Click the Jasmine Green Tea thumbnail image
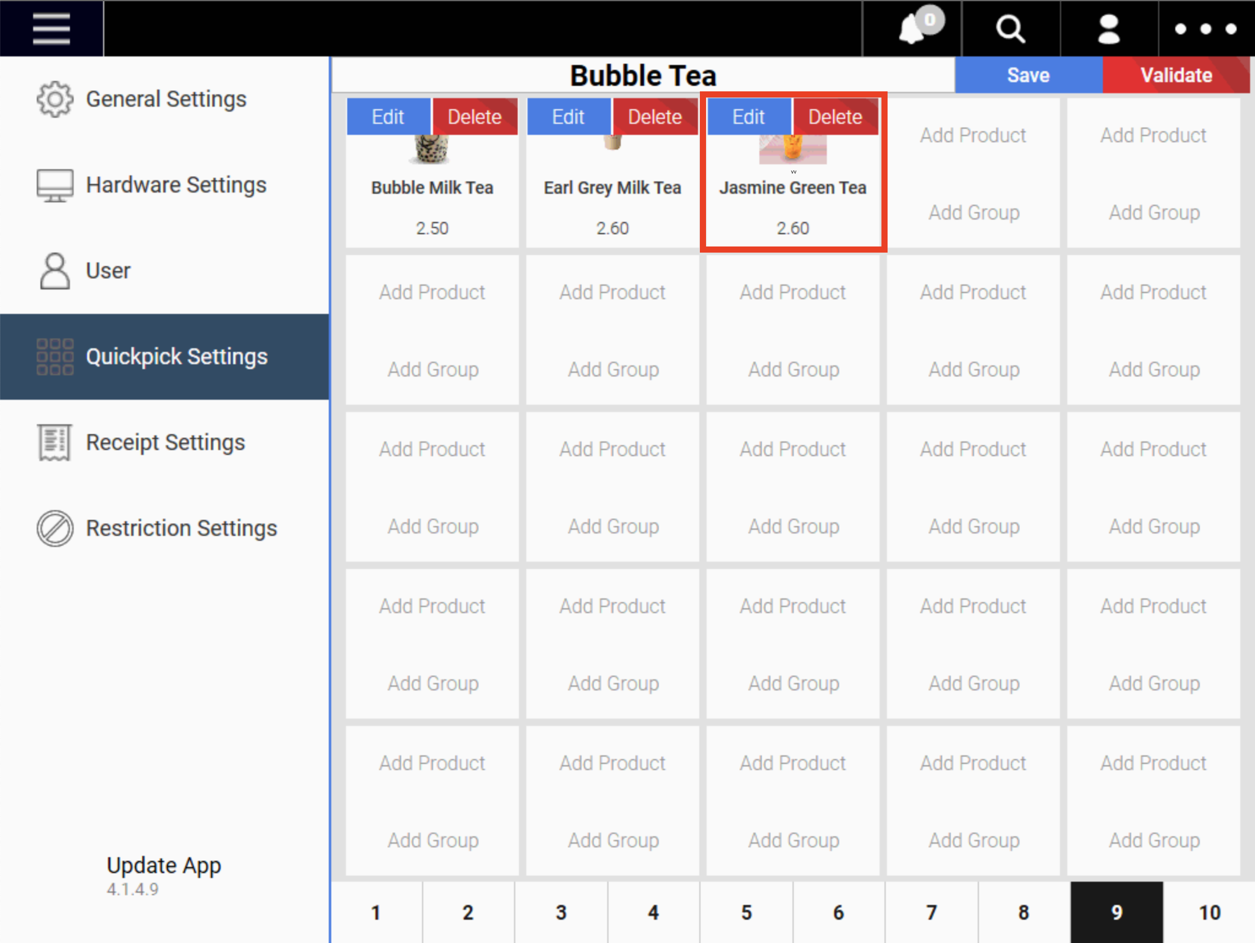Viewport: 1255px width, 943px height. coord(793,150)
